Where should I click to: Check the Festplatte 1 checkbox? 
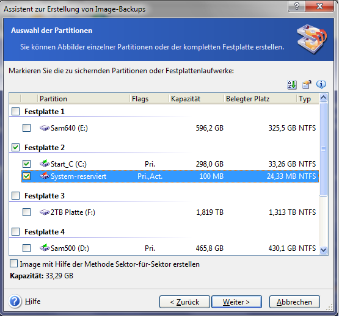pos(15,112)
